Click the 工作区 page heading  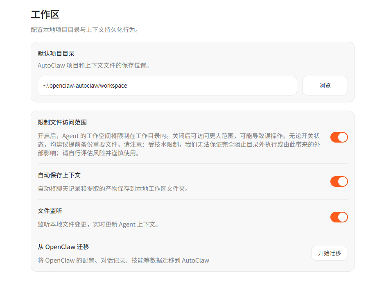45,15
